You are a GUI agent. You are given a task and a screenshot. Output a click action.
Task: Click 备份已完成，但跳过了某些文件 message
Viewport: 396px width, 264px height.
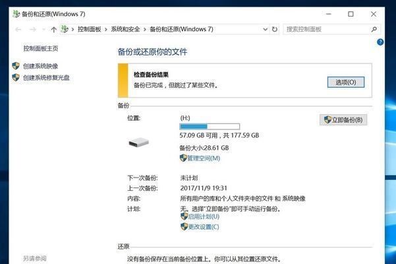(x=175, y=85)
